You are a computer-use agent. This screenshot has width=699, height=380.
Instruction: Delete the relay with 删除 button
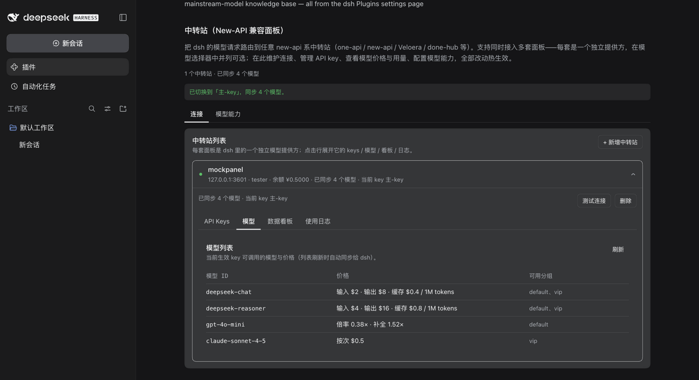(626, 200)
